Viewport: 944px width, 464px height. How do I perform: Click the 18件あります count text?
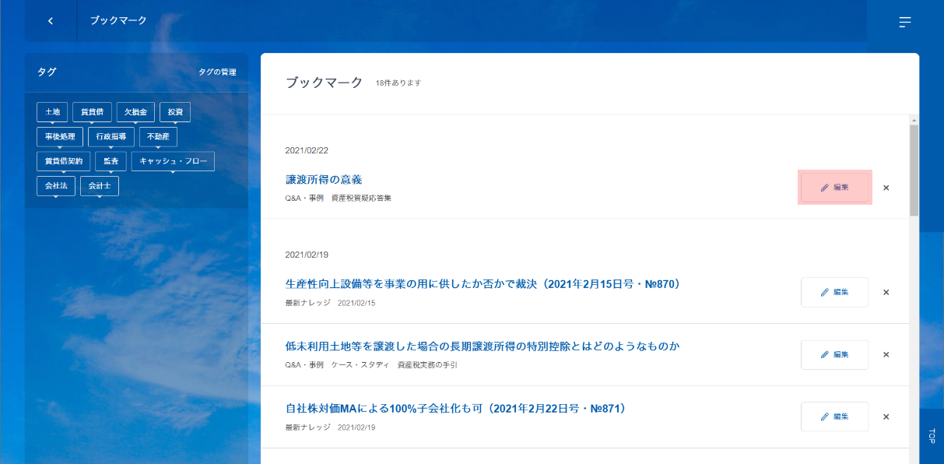pos(398,83)
